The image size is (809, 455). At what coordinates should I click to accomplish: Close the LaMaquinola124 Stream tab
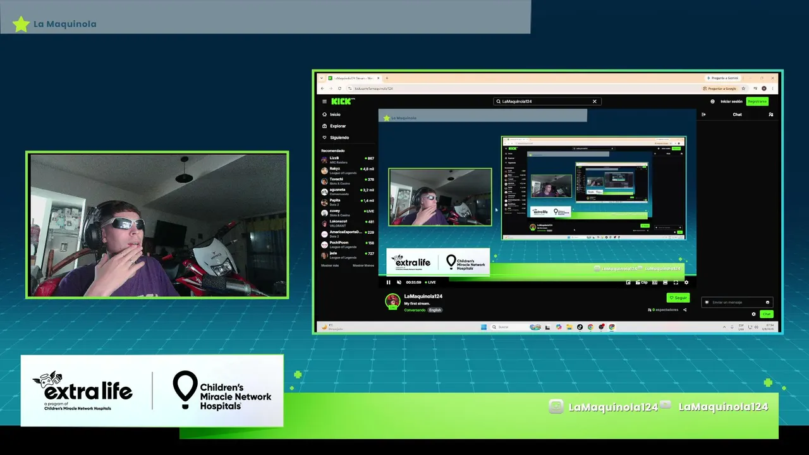[x=379, y=78]
